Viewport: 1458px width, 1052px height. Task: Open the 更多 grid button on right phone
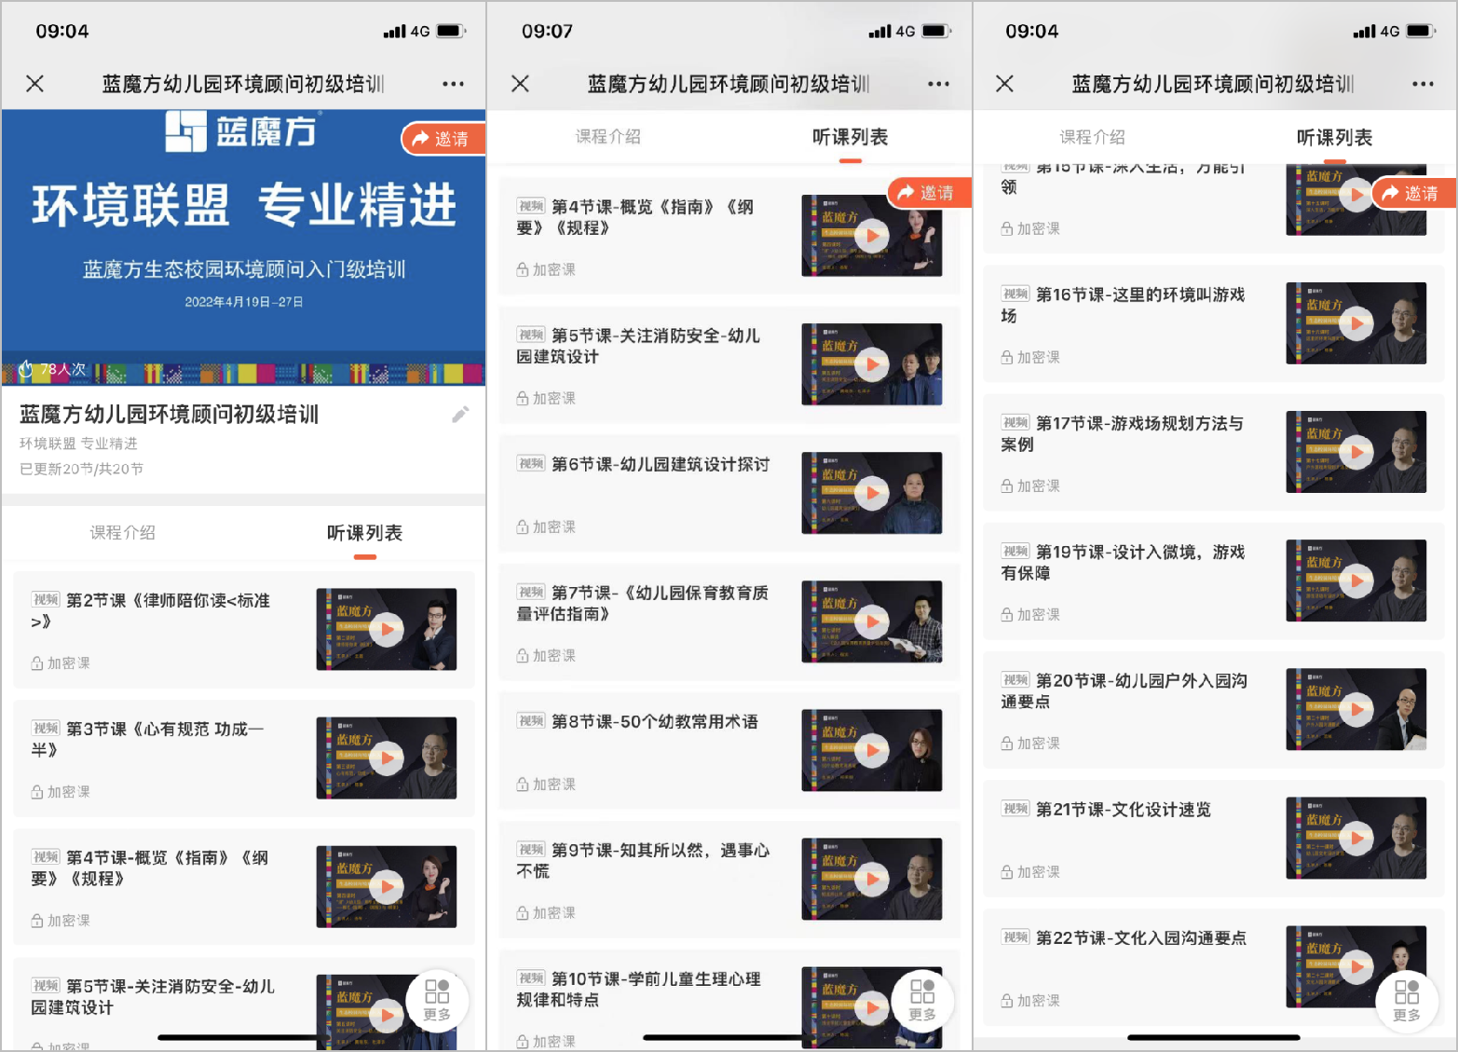point(1407,1001)
